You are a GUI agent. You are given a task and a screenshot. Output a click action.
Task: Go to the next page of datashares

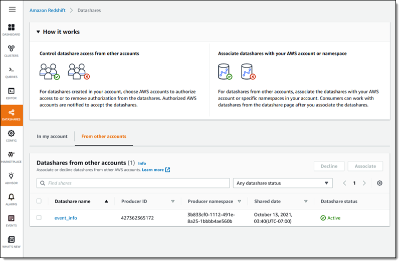point(364,183)
